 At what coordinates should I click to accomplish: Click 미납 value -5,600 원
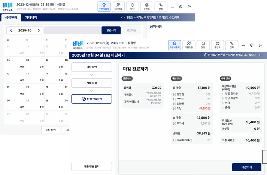click(205, 109)
